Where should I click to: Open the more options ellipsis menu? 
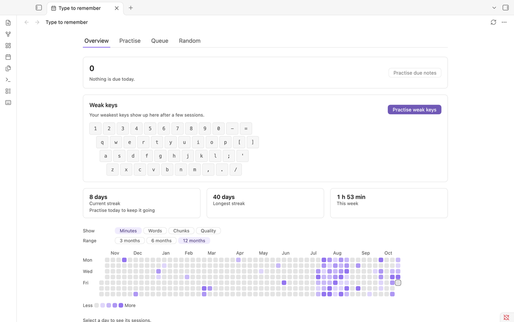(x=504, y=22)
